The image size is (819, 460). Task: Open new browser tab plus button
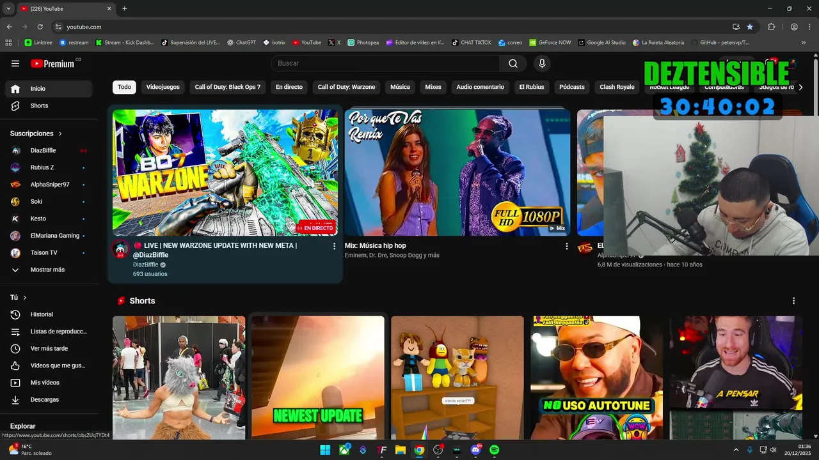coord(124,8)
